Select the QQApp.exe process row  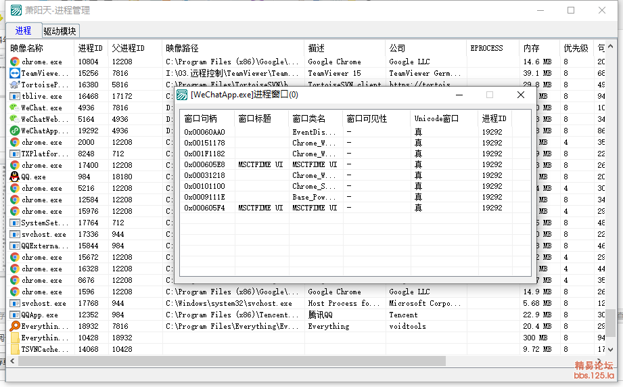41,315
